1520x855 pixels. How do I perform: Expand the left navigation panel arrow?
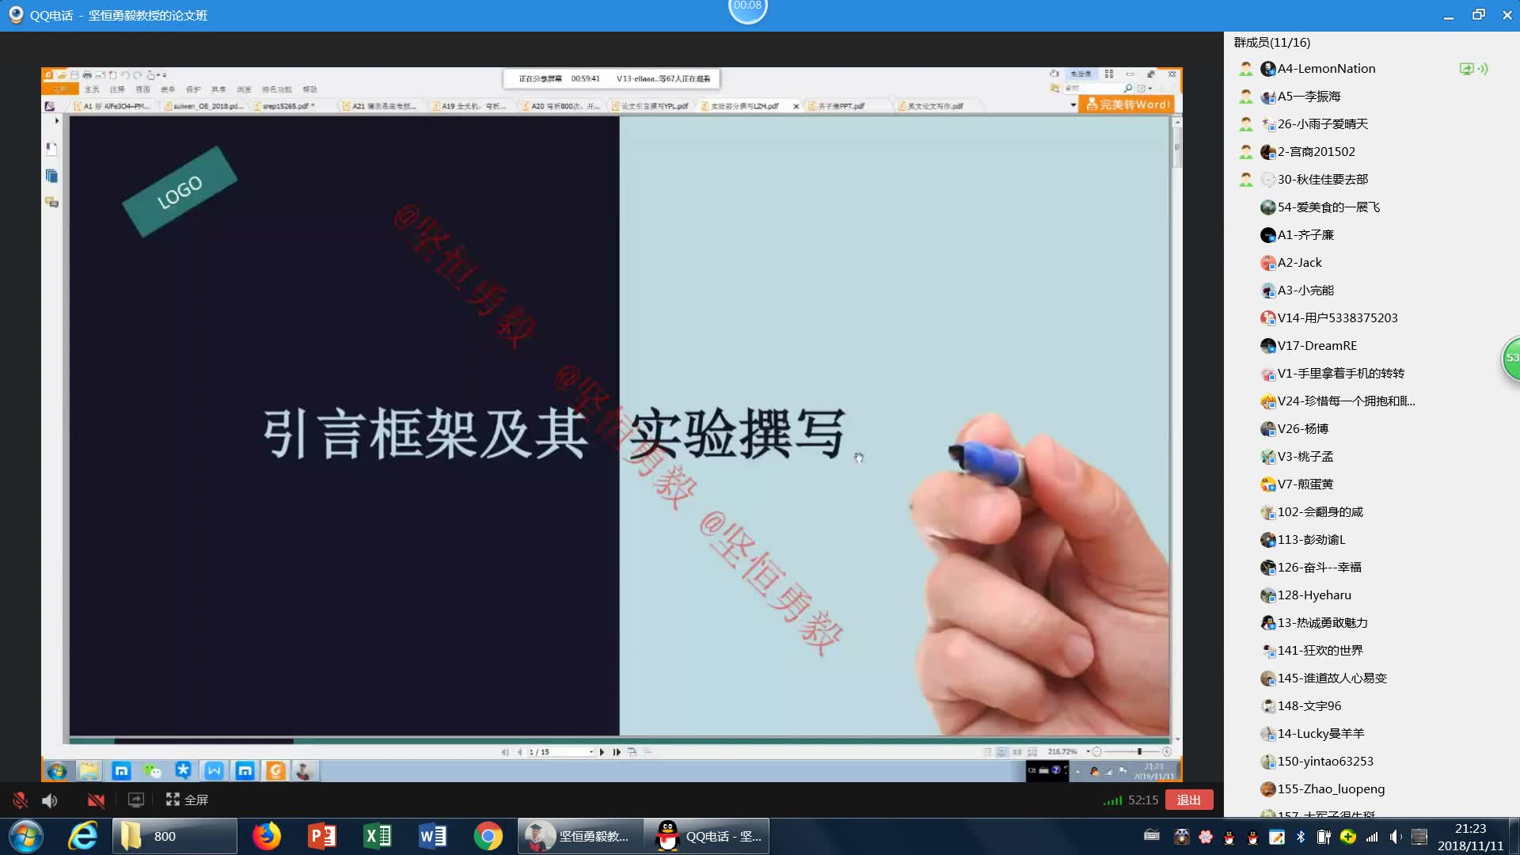[56, 121]
